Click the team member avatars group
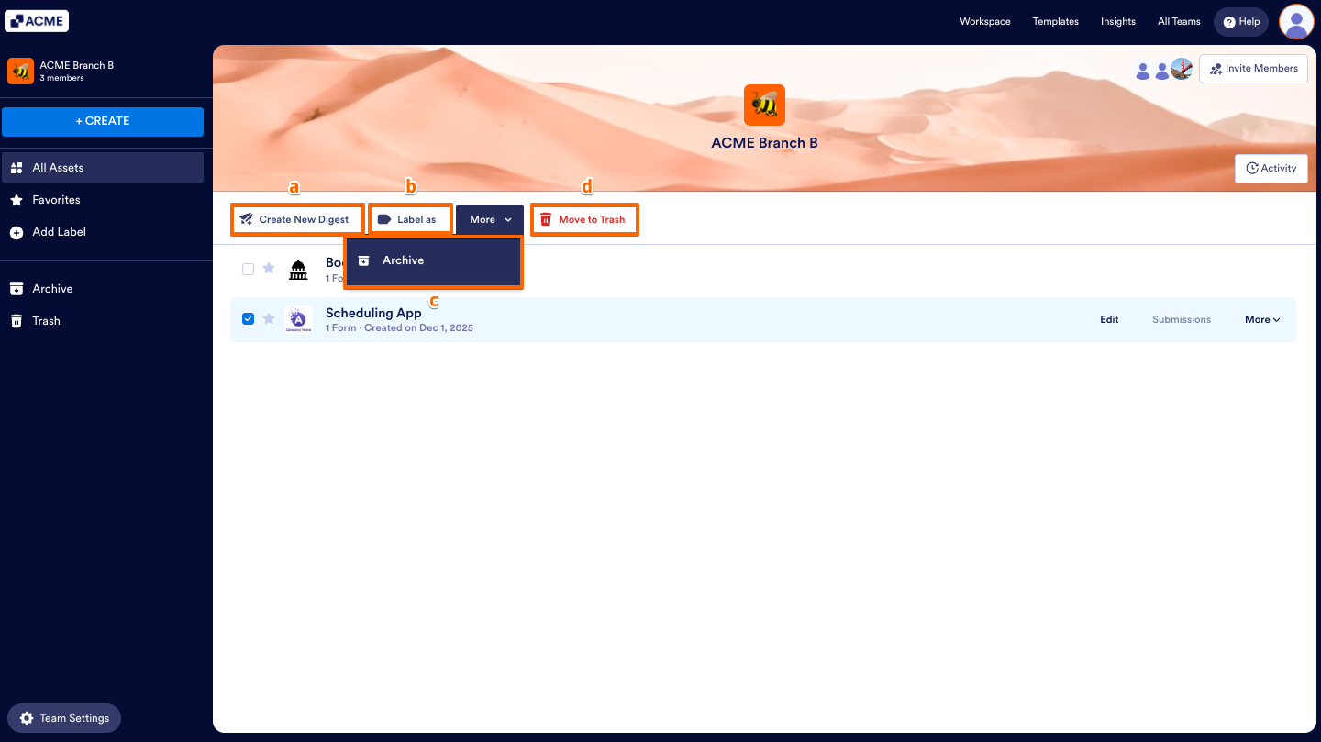 point(1163,70)
